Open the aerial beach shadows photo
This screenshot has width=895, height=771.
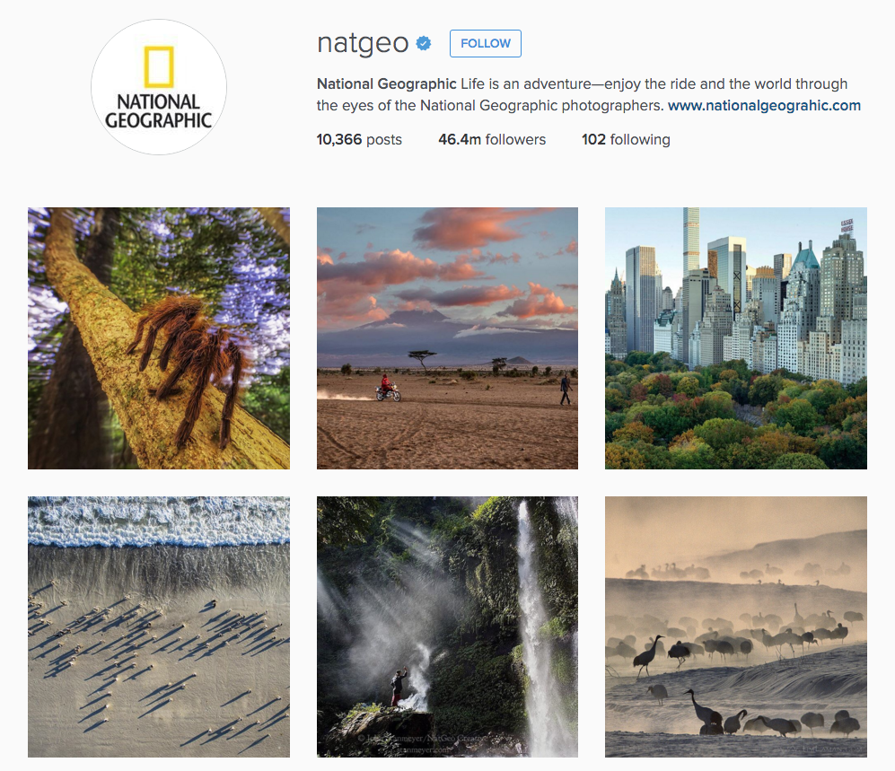pos(159,627)
